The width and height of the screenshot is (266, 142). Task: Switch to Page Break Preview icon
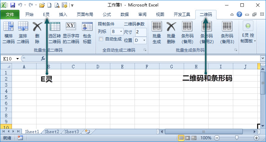pos(194,138)
